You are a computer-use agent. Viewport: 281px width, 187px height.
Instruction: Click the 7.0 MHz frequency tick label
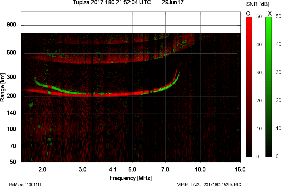click(x=165, y=169)
